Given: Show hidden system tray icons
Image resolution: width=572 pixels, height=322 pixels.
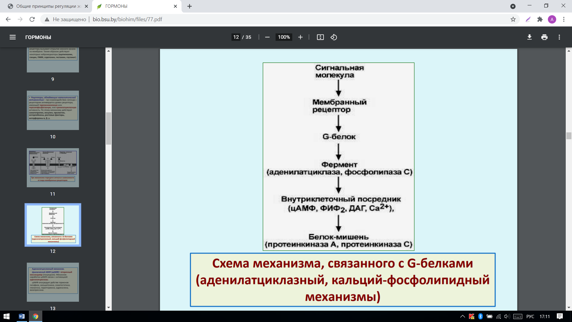Looking at the screenshot, I should coord(462,316).
